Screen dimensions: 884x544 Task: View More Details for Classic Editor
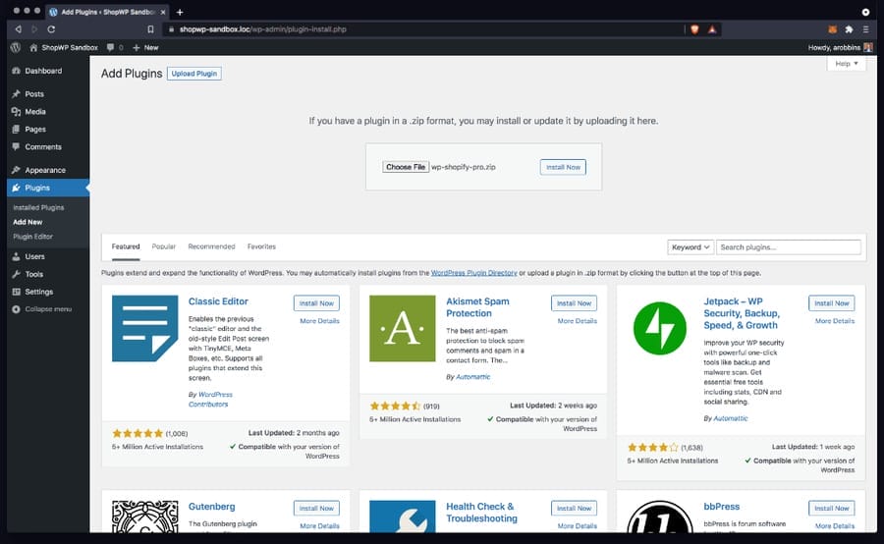pyautogui.click(x=319, y=321)
